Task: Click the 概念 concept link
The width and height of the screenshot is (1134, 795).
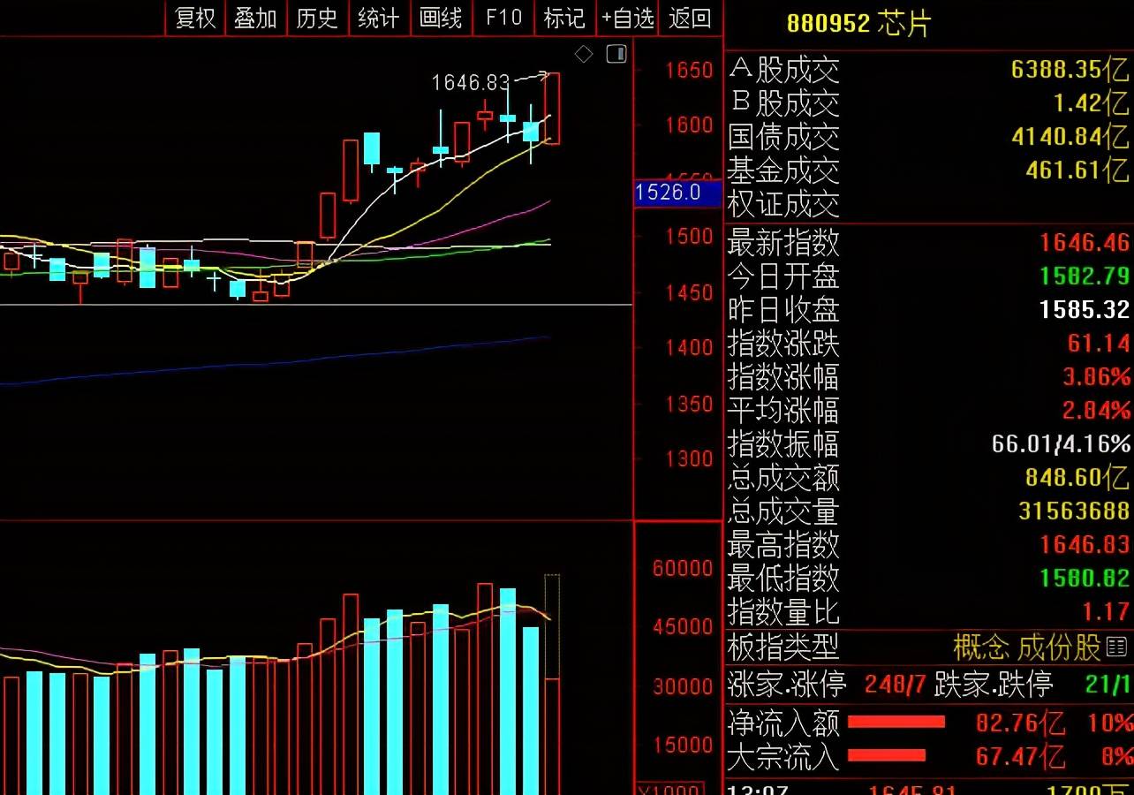Action: click(981, 647)
